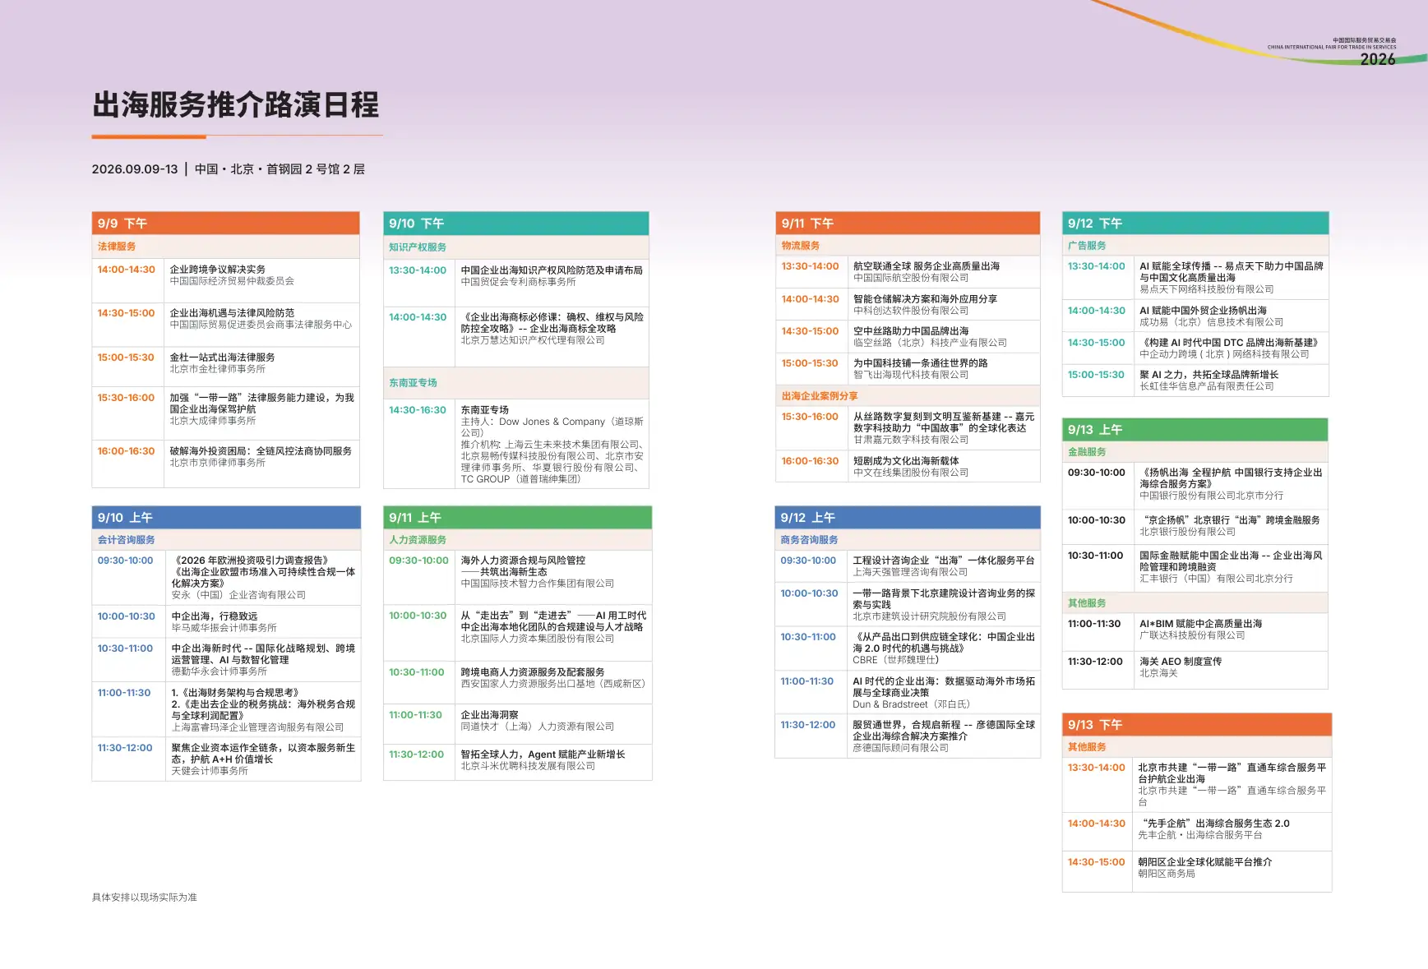Screen dimensions: 1428x969
Task: Click 天健会计师事务所
Action: tap(209, 771)
